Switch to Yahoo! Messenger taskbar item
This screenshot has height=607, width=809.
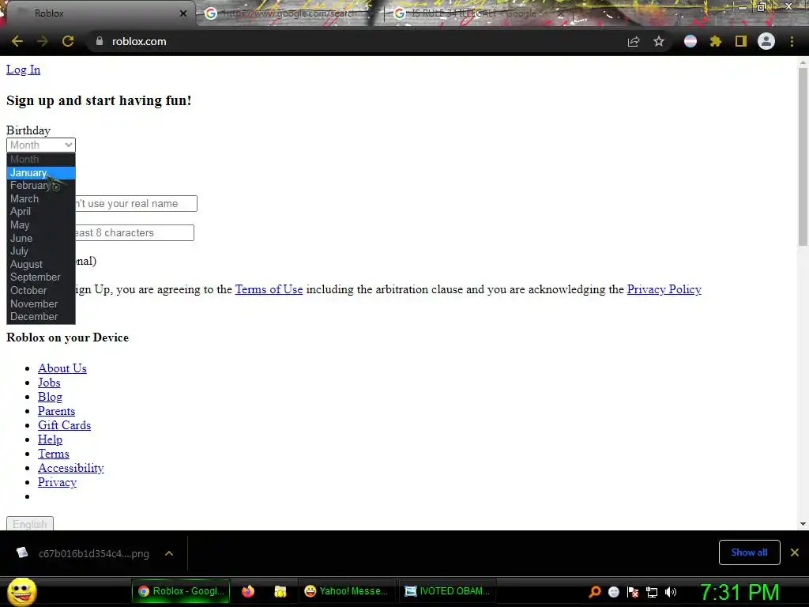[x=346, y=591]
